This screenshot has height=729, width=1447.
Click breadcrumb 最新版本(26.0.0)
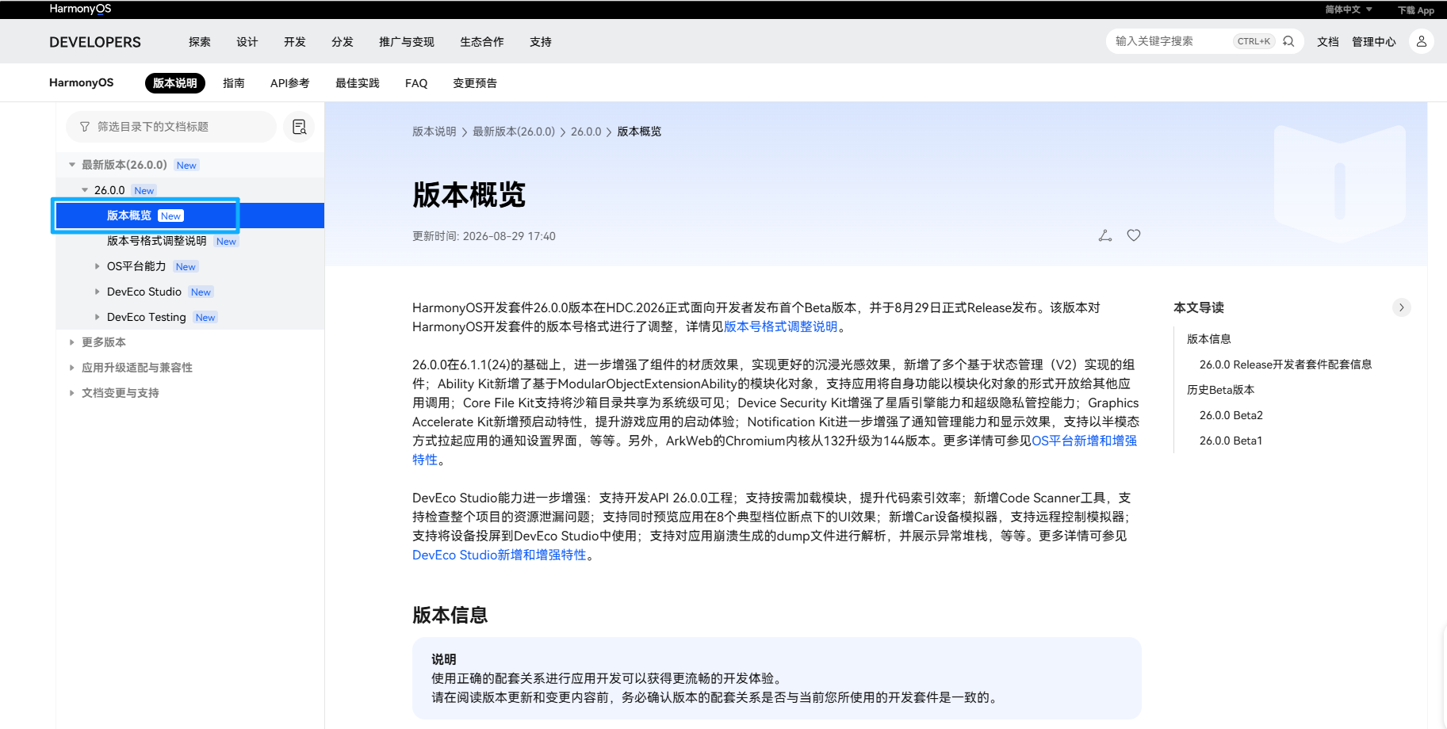(x=514, y=132)
